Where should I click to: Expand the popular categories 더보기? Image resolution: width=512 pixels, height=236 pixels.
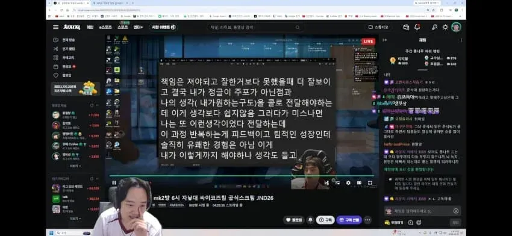coord(75,219)
